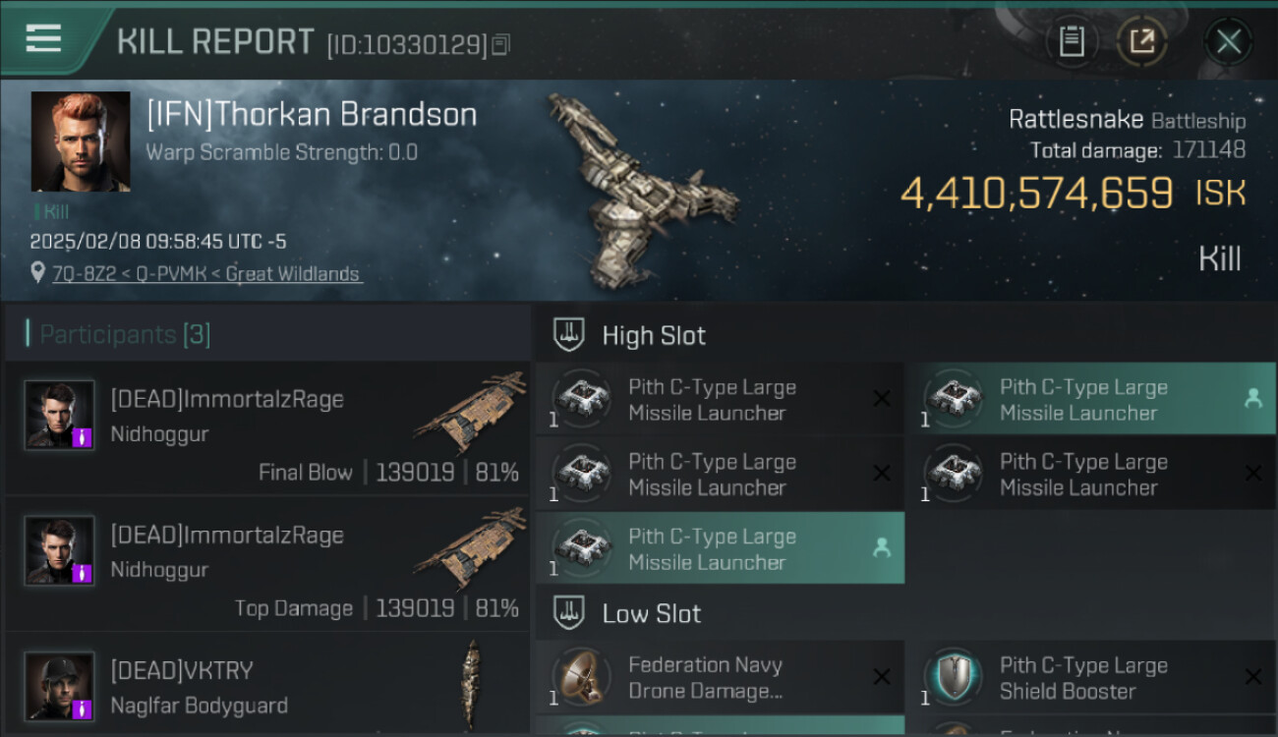Click the clipboard report icon

[1071, 42]
